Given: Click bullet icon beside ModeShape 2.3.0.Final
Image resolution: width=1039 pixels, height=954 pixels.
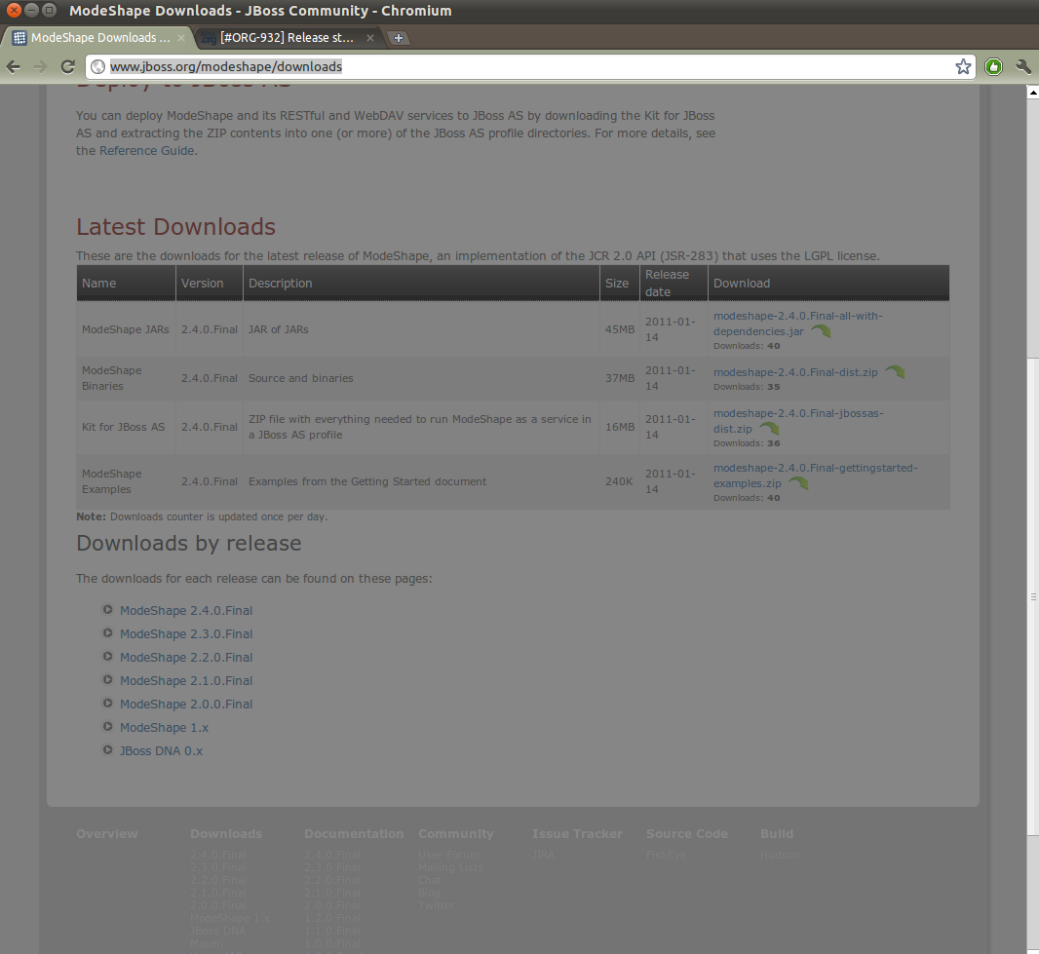Looking at the screenshot, I should tap(107, 632).
